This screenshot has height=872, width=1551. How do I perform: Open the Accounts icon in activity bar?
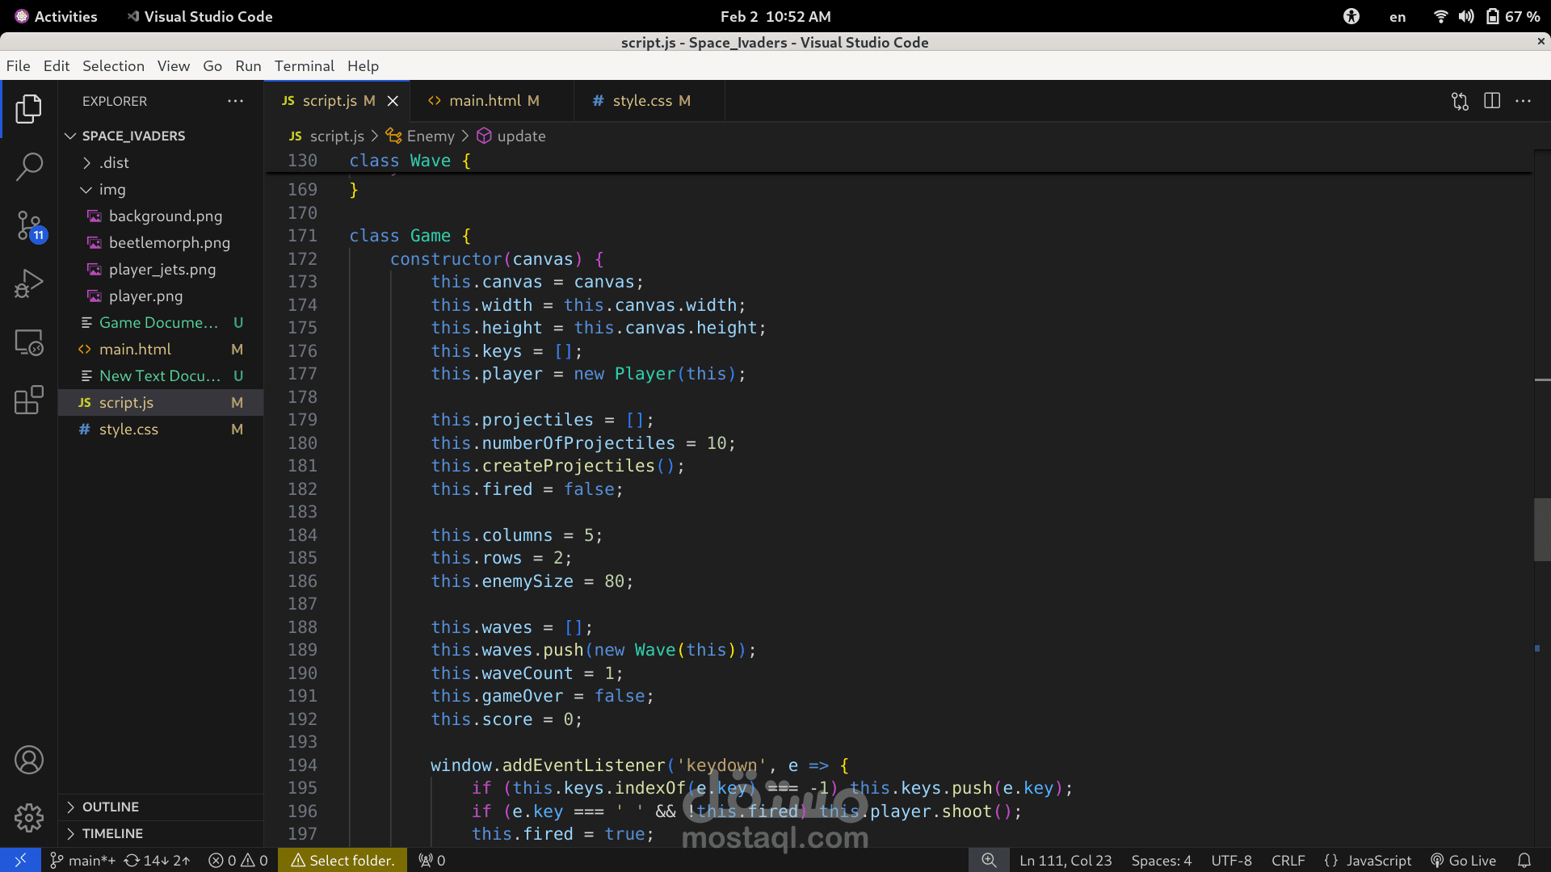tap(29, 760)
